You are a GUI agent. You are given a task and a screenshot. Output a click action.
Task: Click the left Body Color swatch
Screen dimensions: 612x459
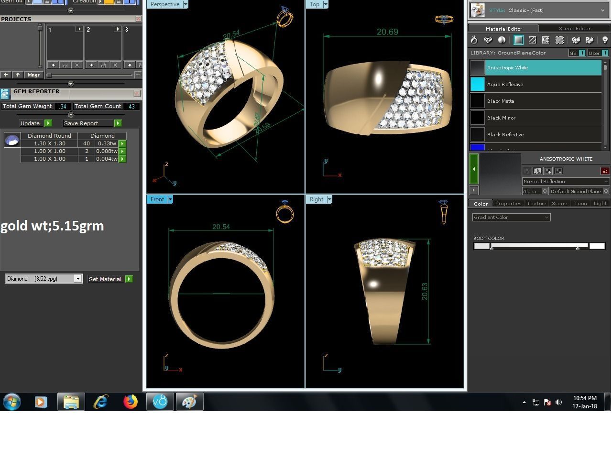pyautogui.click(x=481, y=246)
